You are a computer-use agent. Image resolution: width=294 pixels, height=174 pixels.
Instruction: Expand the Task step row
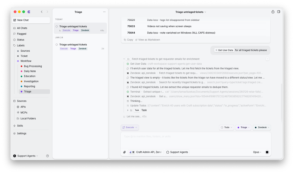pos(128,110)
